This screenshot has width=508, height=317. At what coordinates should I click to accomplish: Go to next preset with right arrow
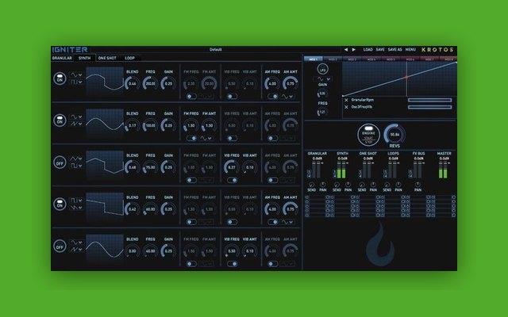pyautogui.click(x=354, y=49)
